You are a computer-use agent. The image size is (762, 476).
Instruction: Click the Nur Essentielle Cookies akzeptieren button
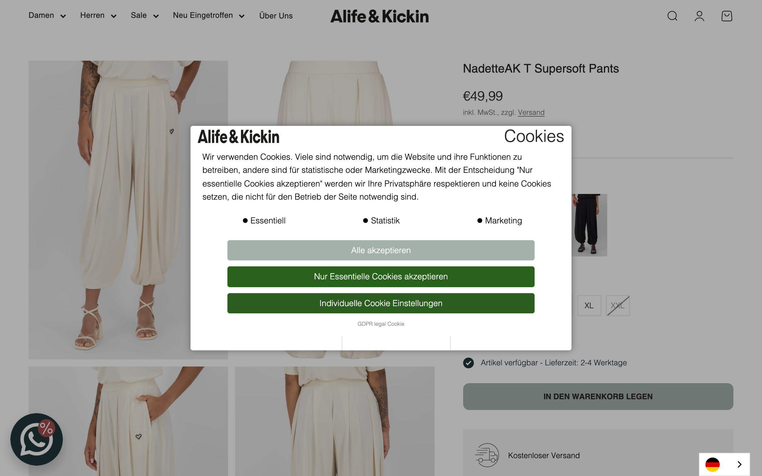[380, 276]
